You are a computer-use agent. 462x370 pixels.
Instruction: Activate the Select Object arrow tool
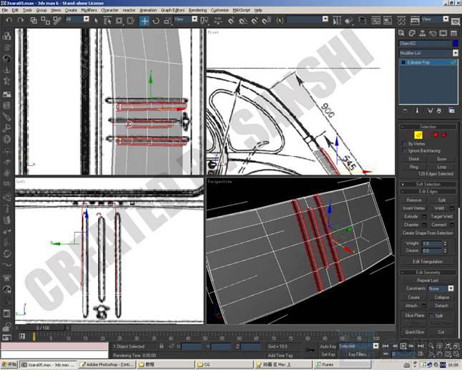pos(96,20)
